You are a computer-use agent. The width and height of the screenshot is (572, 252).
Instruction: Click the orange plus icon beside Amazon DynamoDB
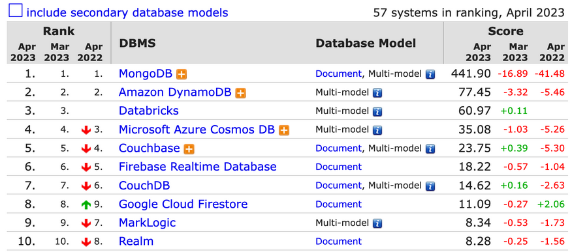click(240, 93)
